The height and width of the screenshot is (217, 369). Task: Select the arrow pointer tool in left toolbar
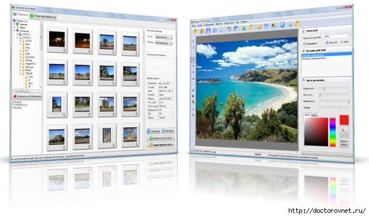click(194, 41)
